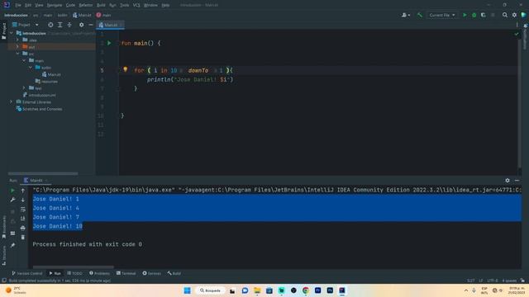The height and width of the screenshot is (297, 529).
Task: Click the Restore Layout icon in the Run panel
Action: point(12,233)
